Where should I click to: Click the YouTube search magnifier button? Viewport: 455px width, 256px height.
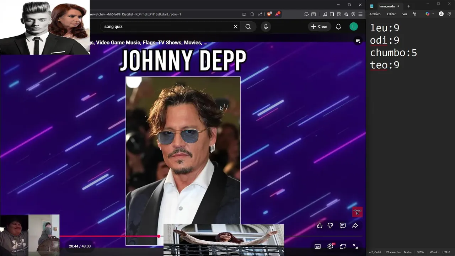click(x=248, y=27)
